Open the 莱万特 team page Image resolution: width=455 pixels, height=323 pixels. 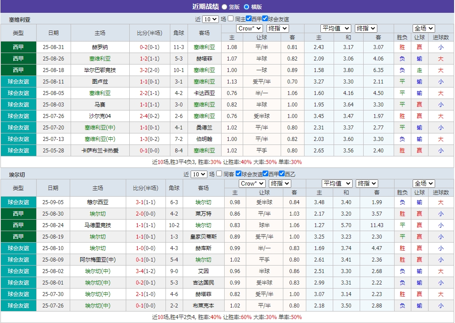coord(204,214)
